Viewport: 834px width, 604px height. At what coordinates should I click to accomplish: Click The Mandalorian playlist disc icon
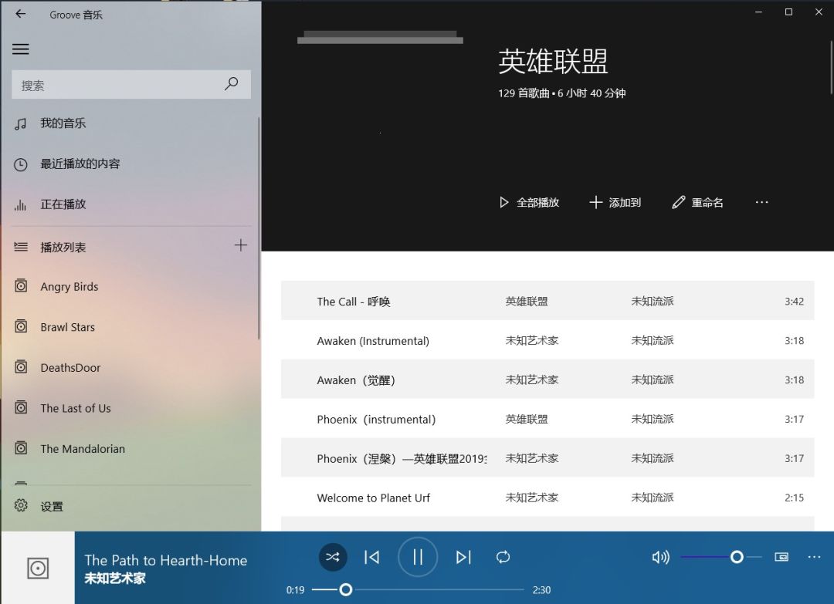click(21, 448)
